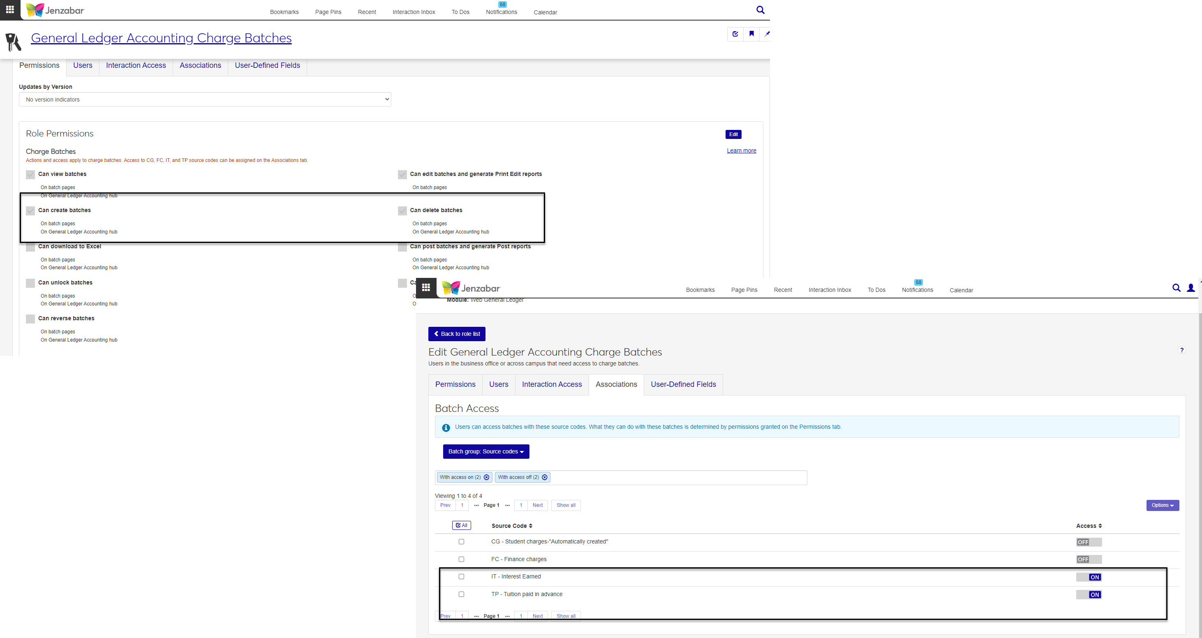Click the search magnifier beside the profile icon
Viewport: 1202px width, 638px height.
pyautogui.click(x=1177, y=288)
